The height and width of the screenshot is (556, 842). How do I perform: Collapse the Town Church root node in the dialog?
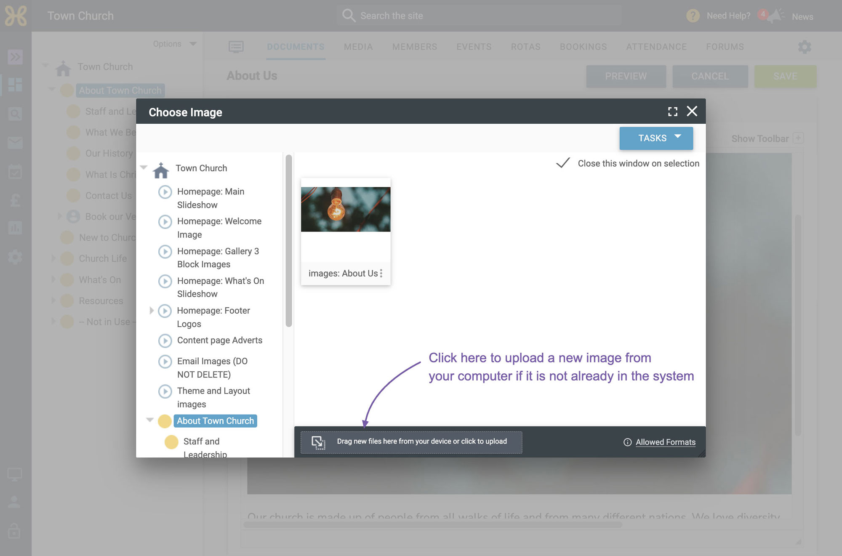[x=144, y=168]
